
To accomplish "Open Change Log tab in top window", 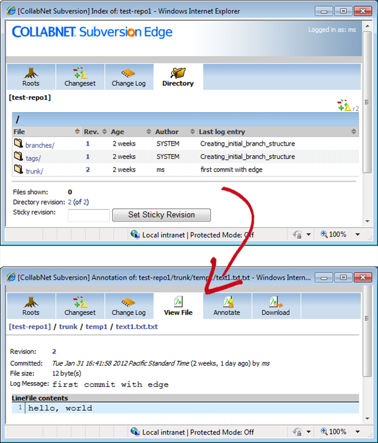I will tap(129, 77).
